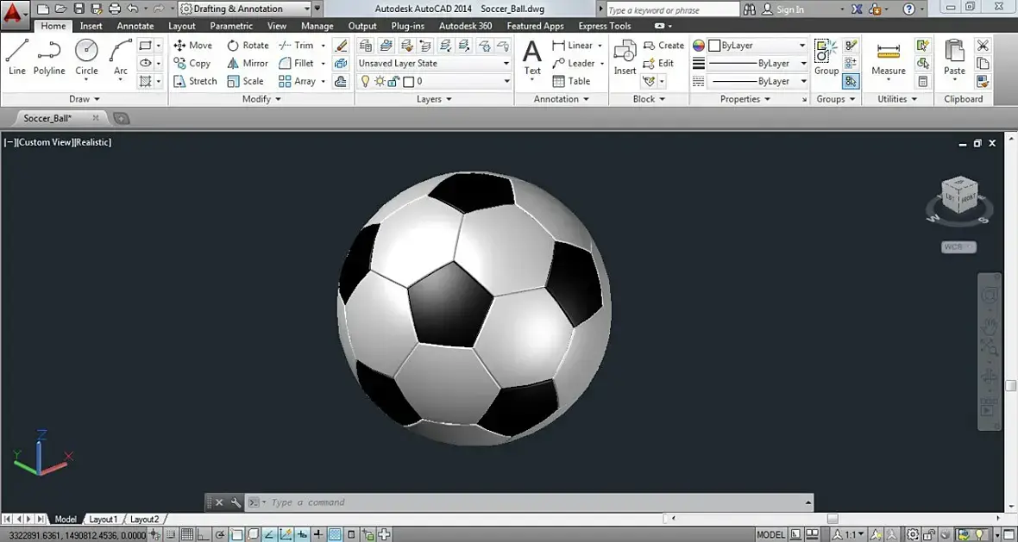
Task: Activate the Move command
Action: click(193, 46)
